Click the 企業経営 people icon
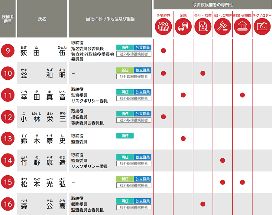 click(x=163, y=27)
